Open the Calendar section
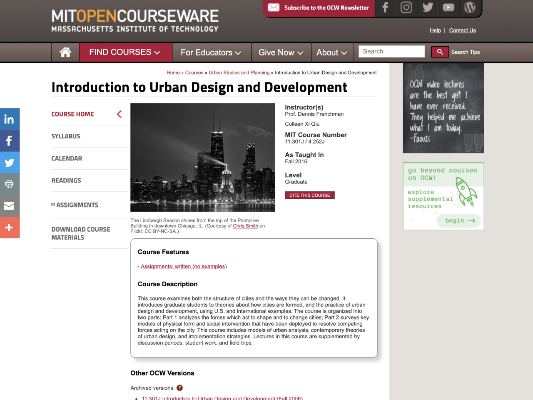Screen dimensions: 533x400 click(x=67, y=158)
